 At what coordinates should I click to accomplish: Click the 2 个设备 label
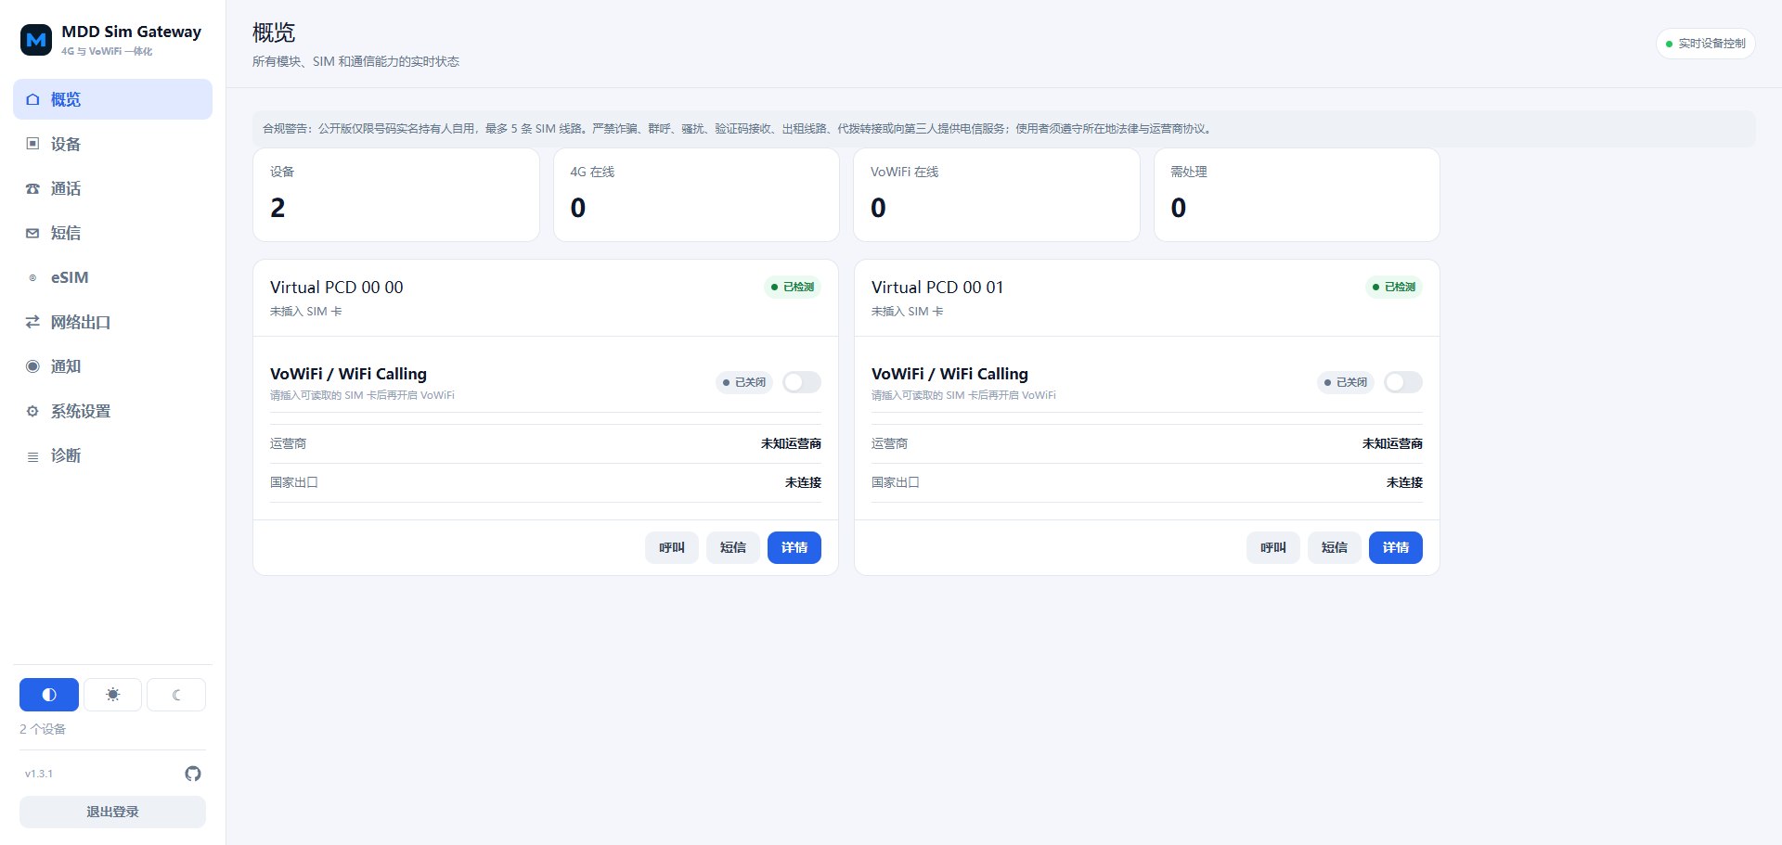43,729
